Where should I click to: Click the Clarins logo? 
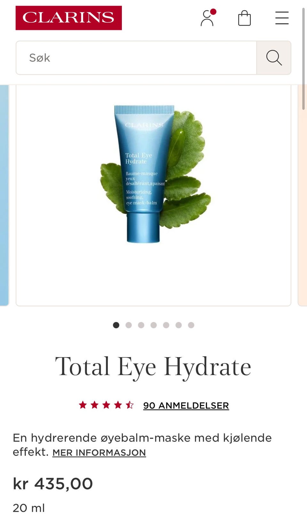coord(69,18)
